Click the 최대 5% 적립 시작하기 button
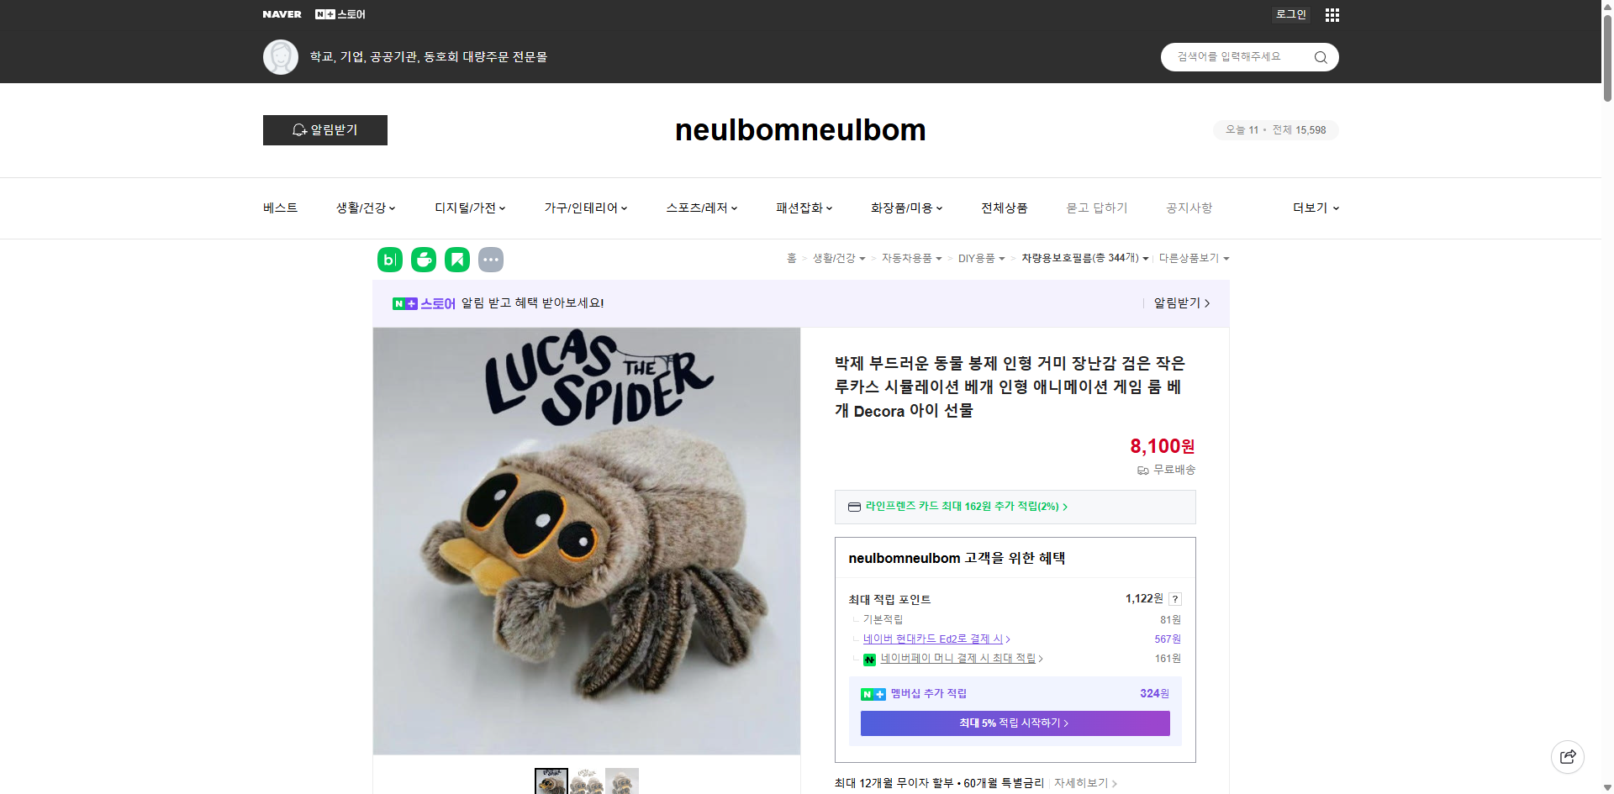 click(x=1014, y=723)
